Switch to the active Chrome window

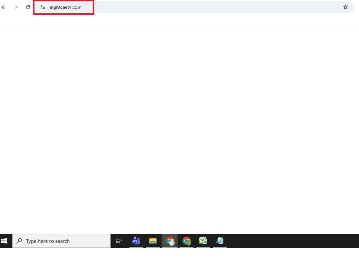[x=170, y=241]
